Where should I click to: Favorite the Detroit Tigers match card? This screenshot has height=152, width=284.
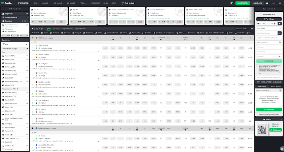tap(105, 10)
